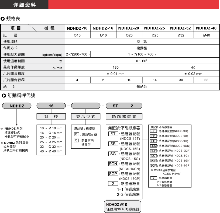Click the bullet icon beside 規格表
Viewport: 220px width, 213px height.
[x=3, y=19]
